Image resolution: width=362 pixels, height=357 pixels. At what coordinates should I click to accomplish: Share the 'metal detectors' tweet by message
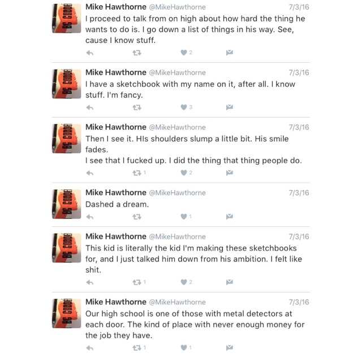tap(230, 347)
